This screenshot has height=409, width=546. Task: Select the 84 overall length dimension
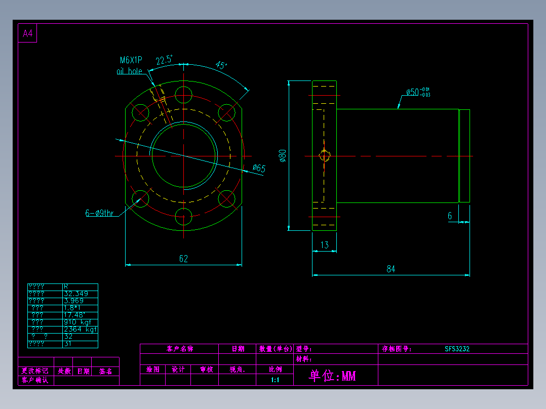[x=391, y=269]
